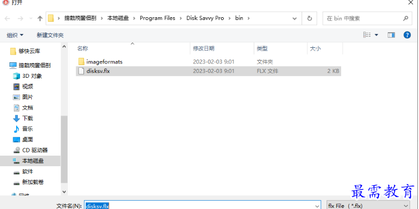This screenshot has width=419, height=209.
Task: Select 本地磁盘 in the address path
Action: click(x=118, y=18)
